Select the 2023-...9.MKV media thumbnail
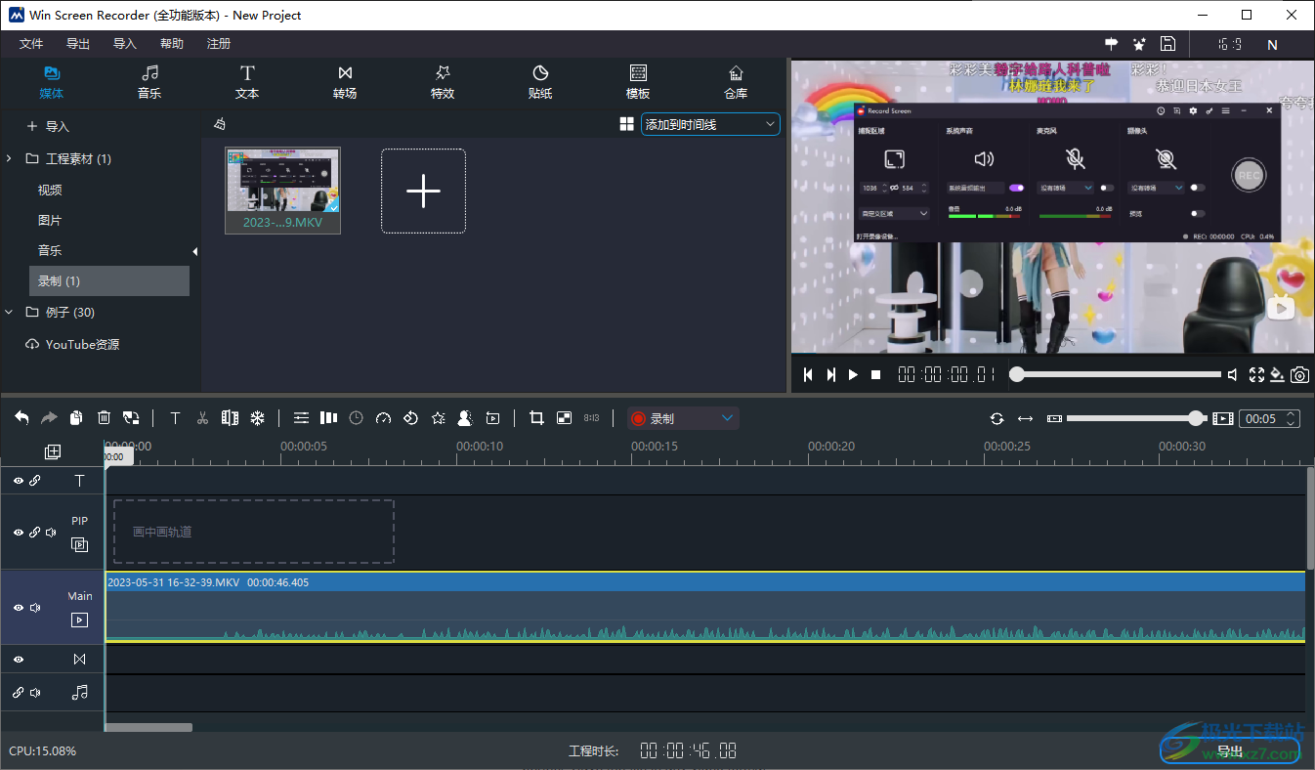 point(283,191)
